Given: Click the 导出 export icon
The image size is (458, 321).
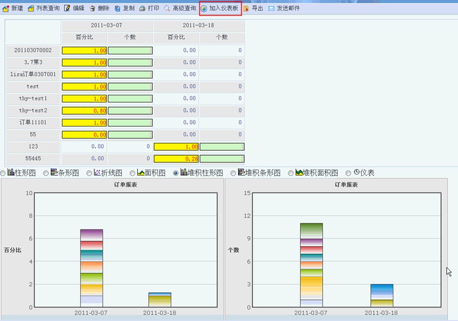Looking at the screenshot, I should point(246,9).
